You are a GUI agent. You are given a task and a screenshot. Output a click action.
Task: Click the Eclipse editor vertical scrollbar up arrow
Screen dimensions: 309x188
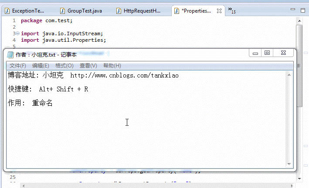coord(299,21)
